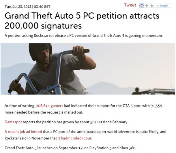Open "A recent job ad hinted" link
Image resolution: width=176 pixels, height=153 pixels.
23,132
